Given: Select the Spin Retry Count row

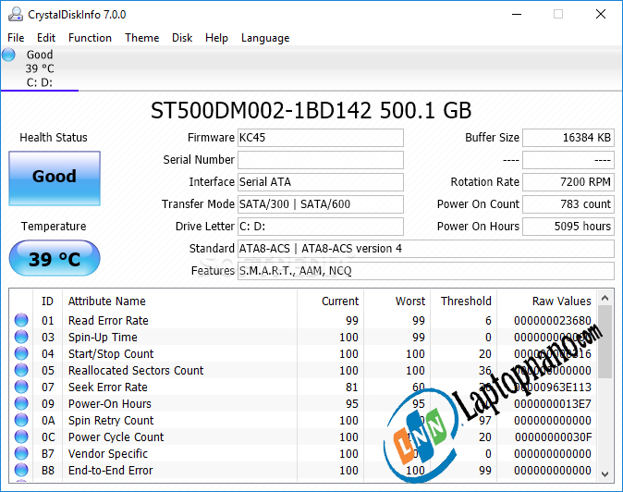Looking at the screenshot, I should click(x=303, y=421).
